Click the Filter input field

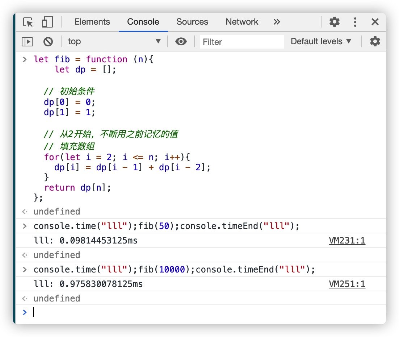click(x=241, y=42)
